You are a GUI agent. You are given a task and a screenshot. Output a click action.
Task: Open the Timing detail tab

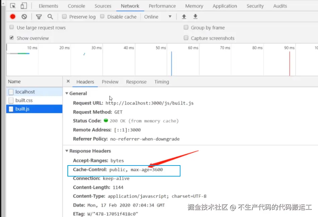tap(162, 82)
